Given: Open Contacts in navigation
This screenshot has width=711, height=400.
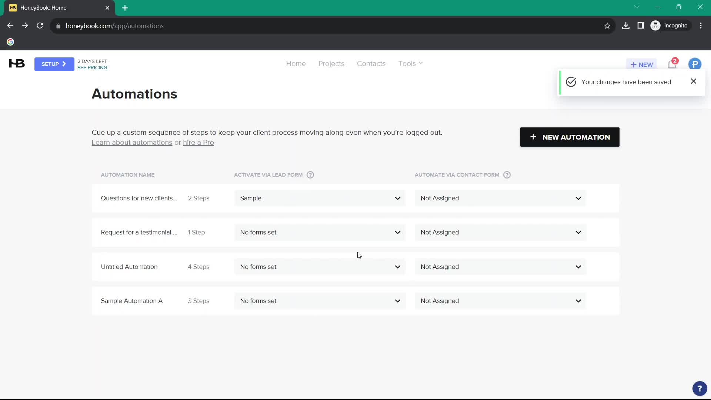Looking at the screenshot, I should click(371, 64).
